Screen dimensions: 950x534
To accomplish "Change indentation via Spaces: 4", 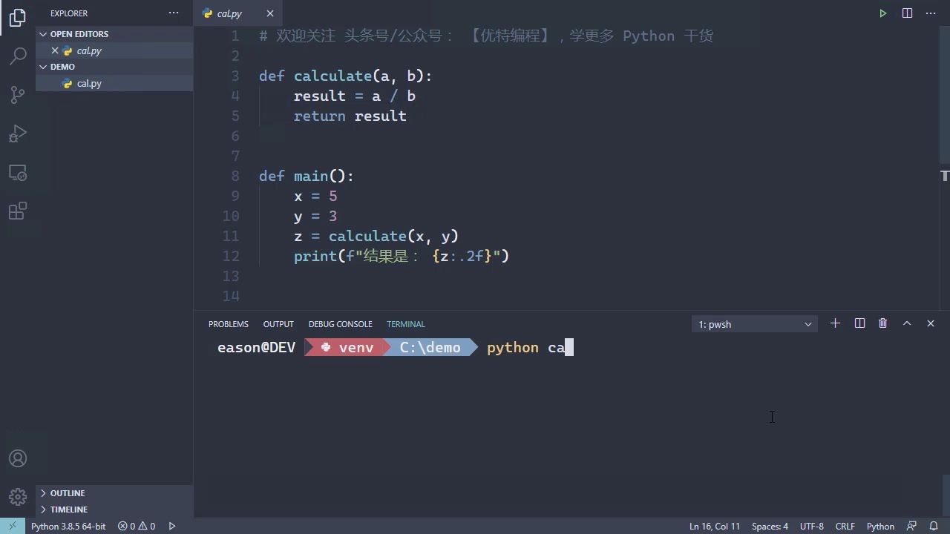I will point(770,526).
